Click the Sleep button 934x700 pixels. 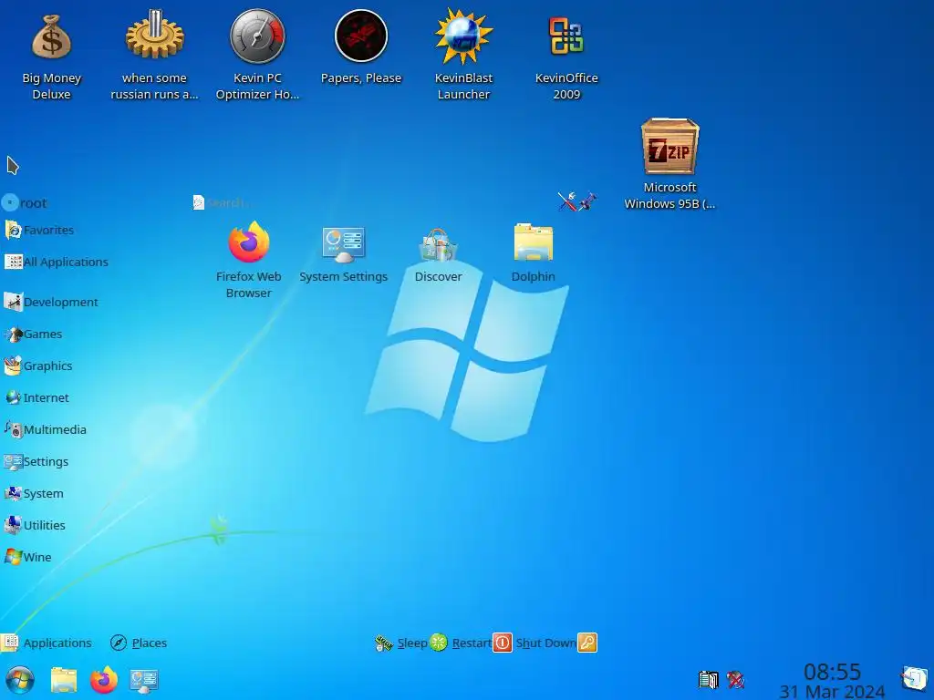[401, 643]
